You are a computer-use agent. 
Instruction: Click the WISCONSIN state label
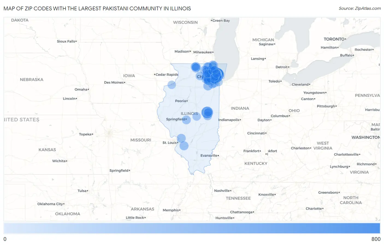click(185, 22)
